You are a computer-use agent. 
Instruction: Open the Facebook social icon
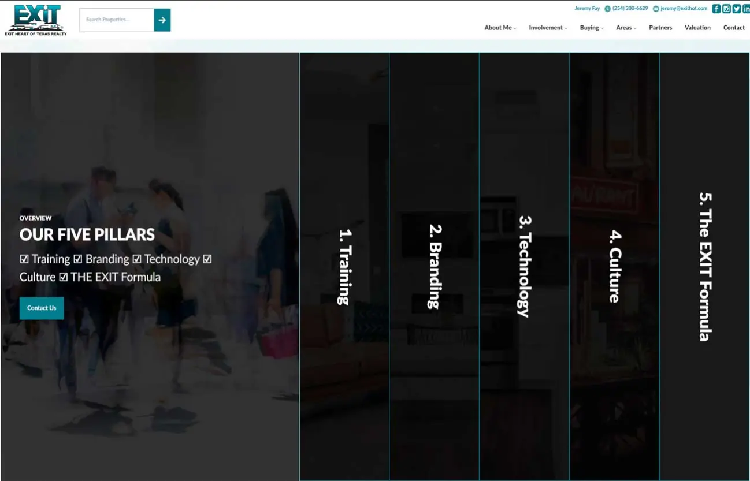pyautogui.click(x=716, y=9)
